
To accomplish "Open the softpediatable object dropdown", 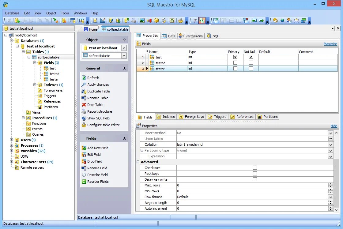I will pos(124,55).
